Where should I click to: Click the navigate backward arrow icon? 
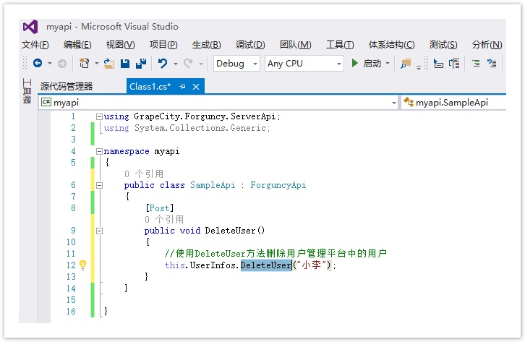[37, 64]
